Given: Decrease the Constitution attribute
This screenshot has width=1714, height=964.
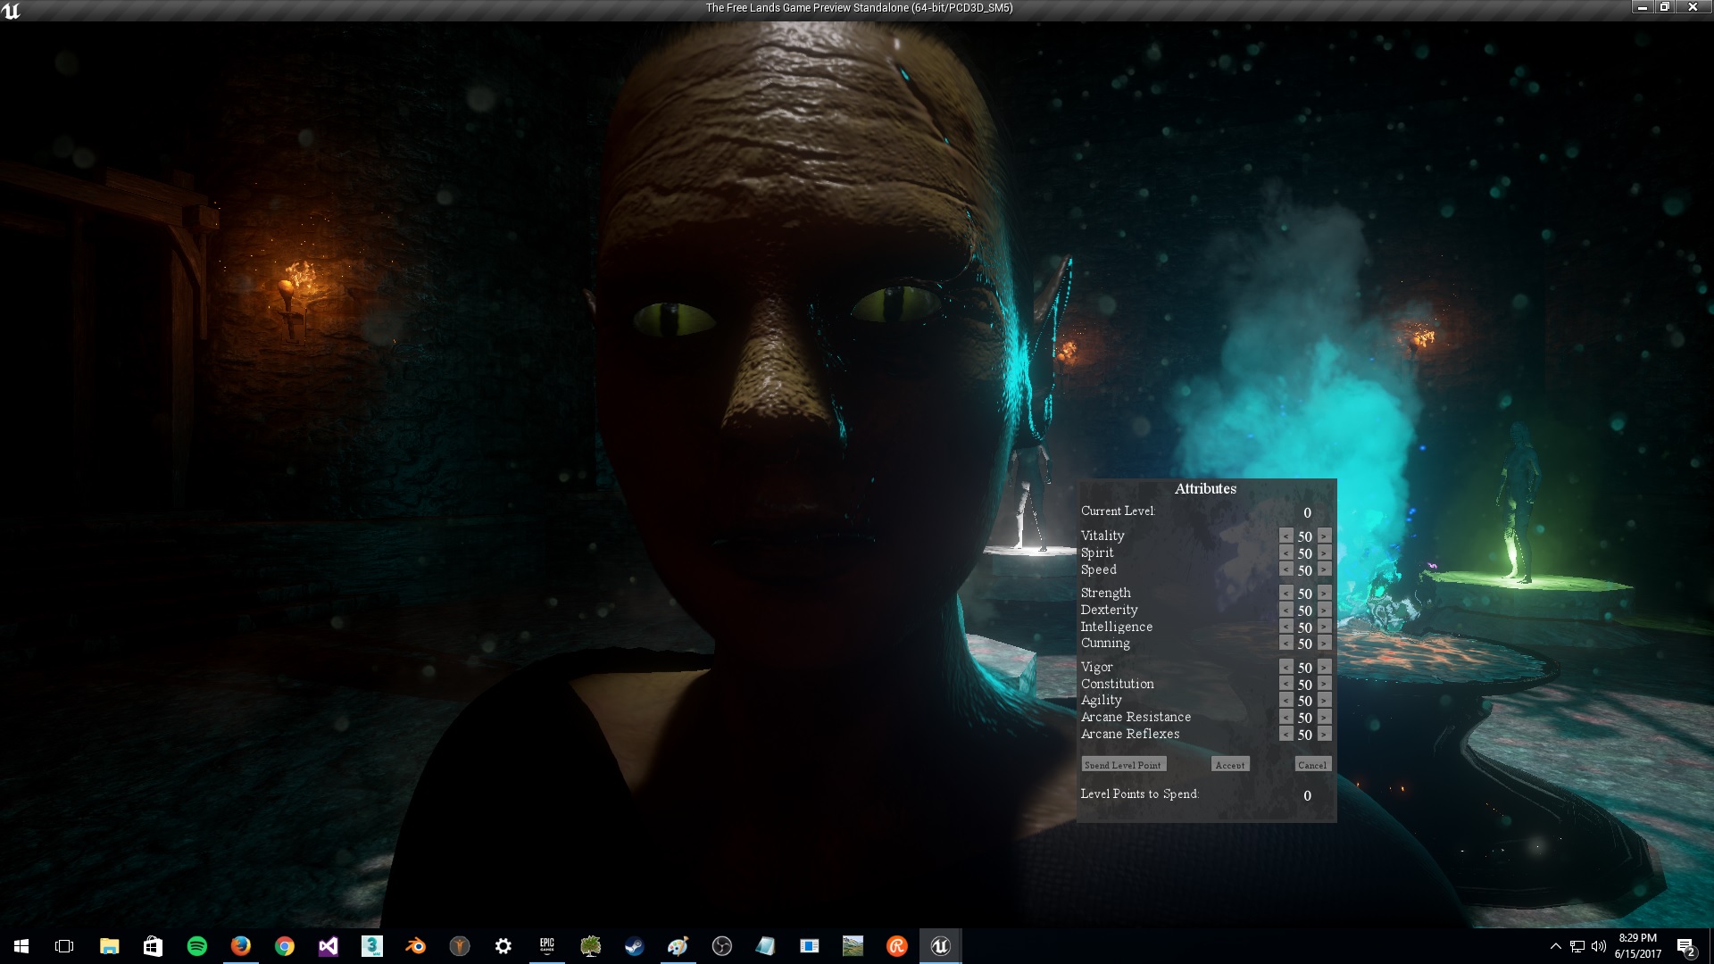Looking at the screenshot, I should pos(1285,685).
